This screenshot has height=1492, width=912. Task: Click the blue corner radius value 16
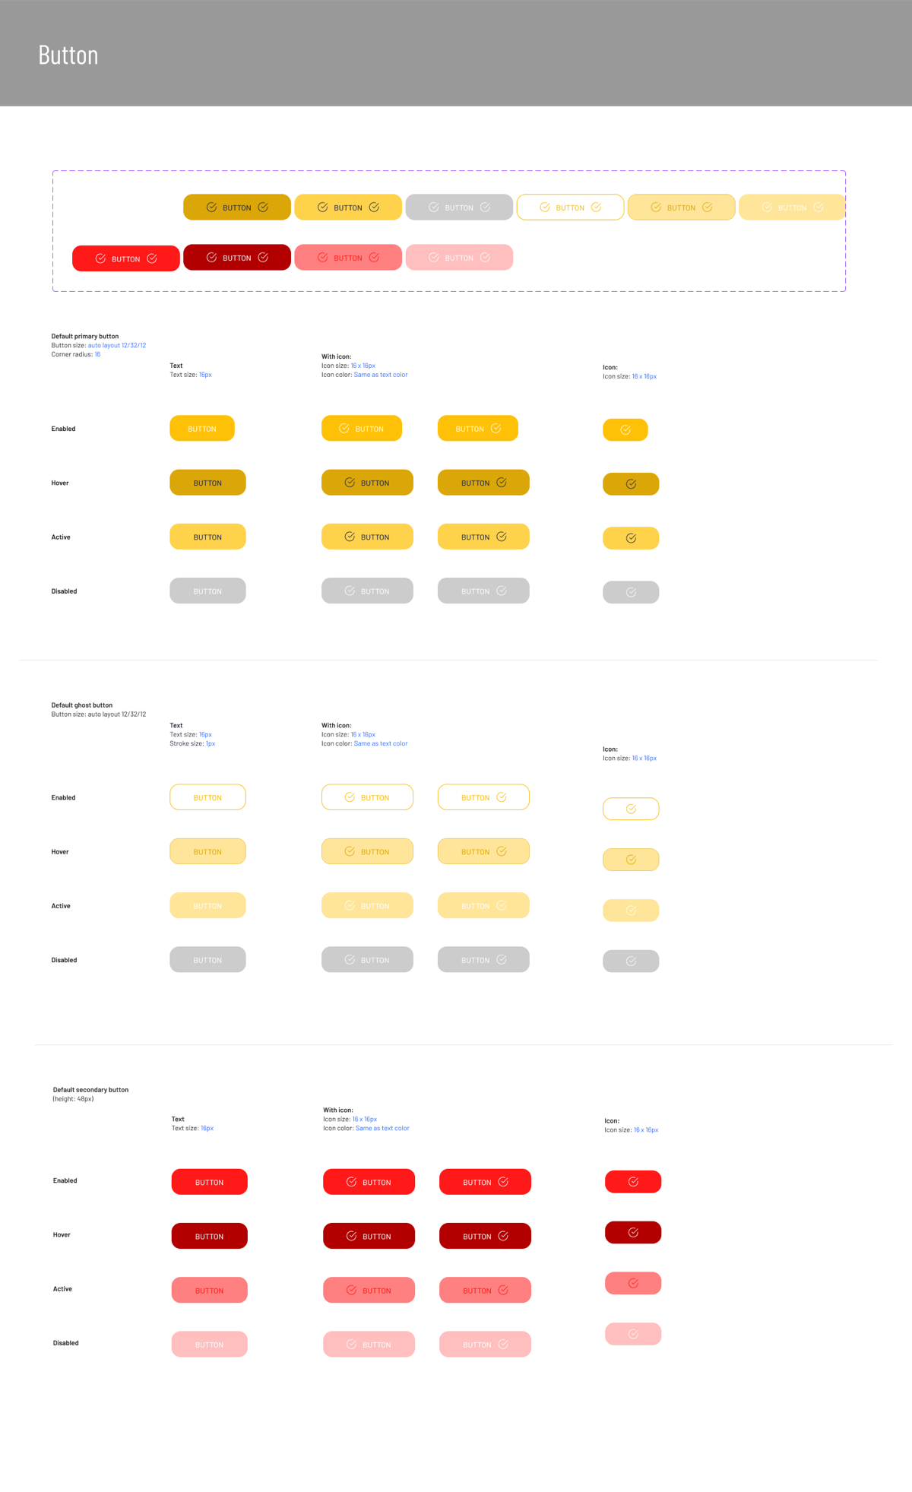[x=97, y=355]
